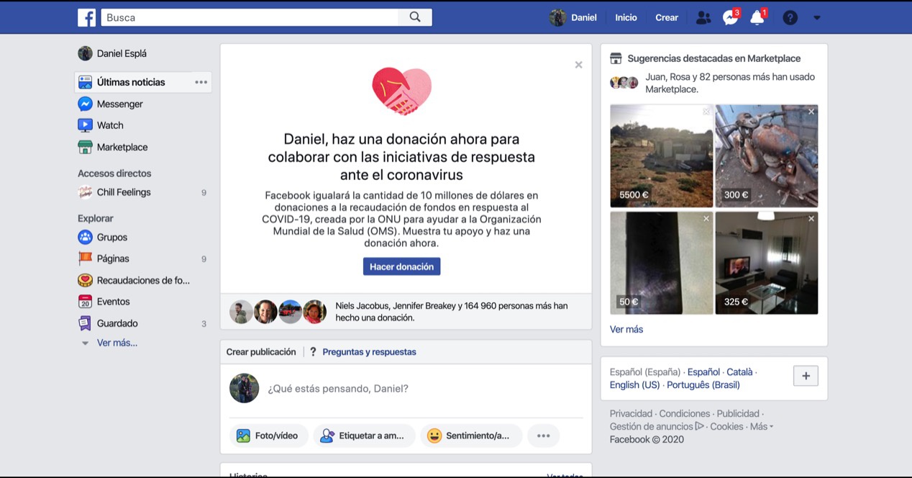Open Últimas noticias options ellipsis

click(201, 82)
